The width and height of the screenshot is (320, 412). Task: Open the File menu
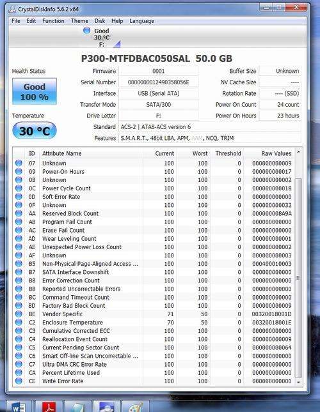[x=16, y=21]
